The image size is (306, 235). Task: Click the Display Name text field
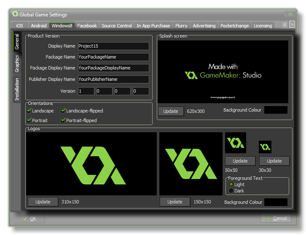(113, 46)
